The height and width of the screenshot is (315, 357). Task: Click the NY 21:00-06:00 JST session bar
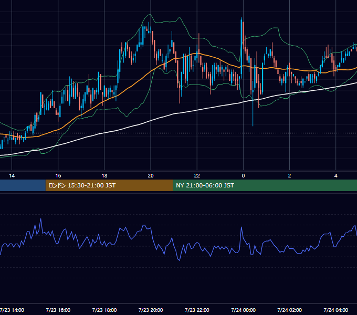click(265, 185)
